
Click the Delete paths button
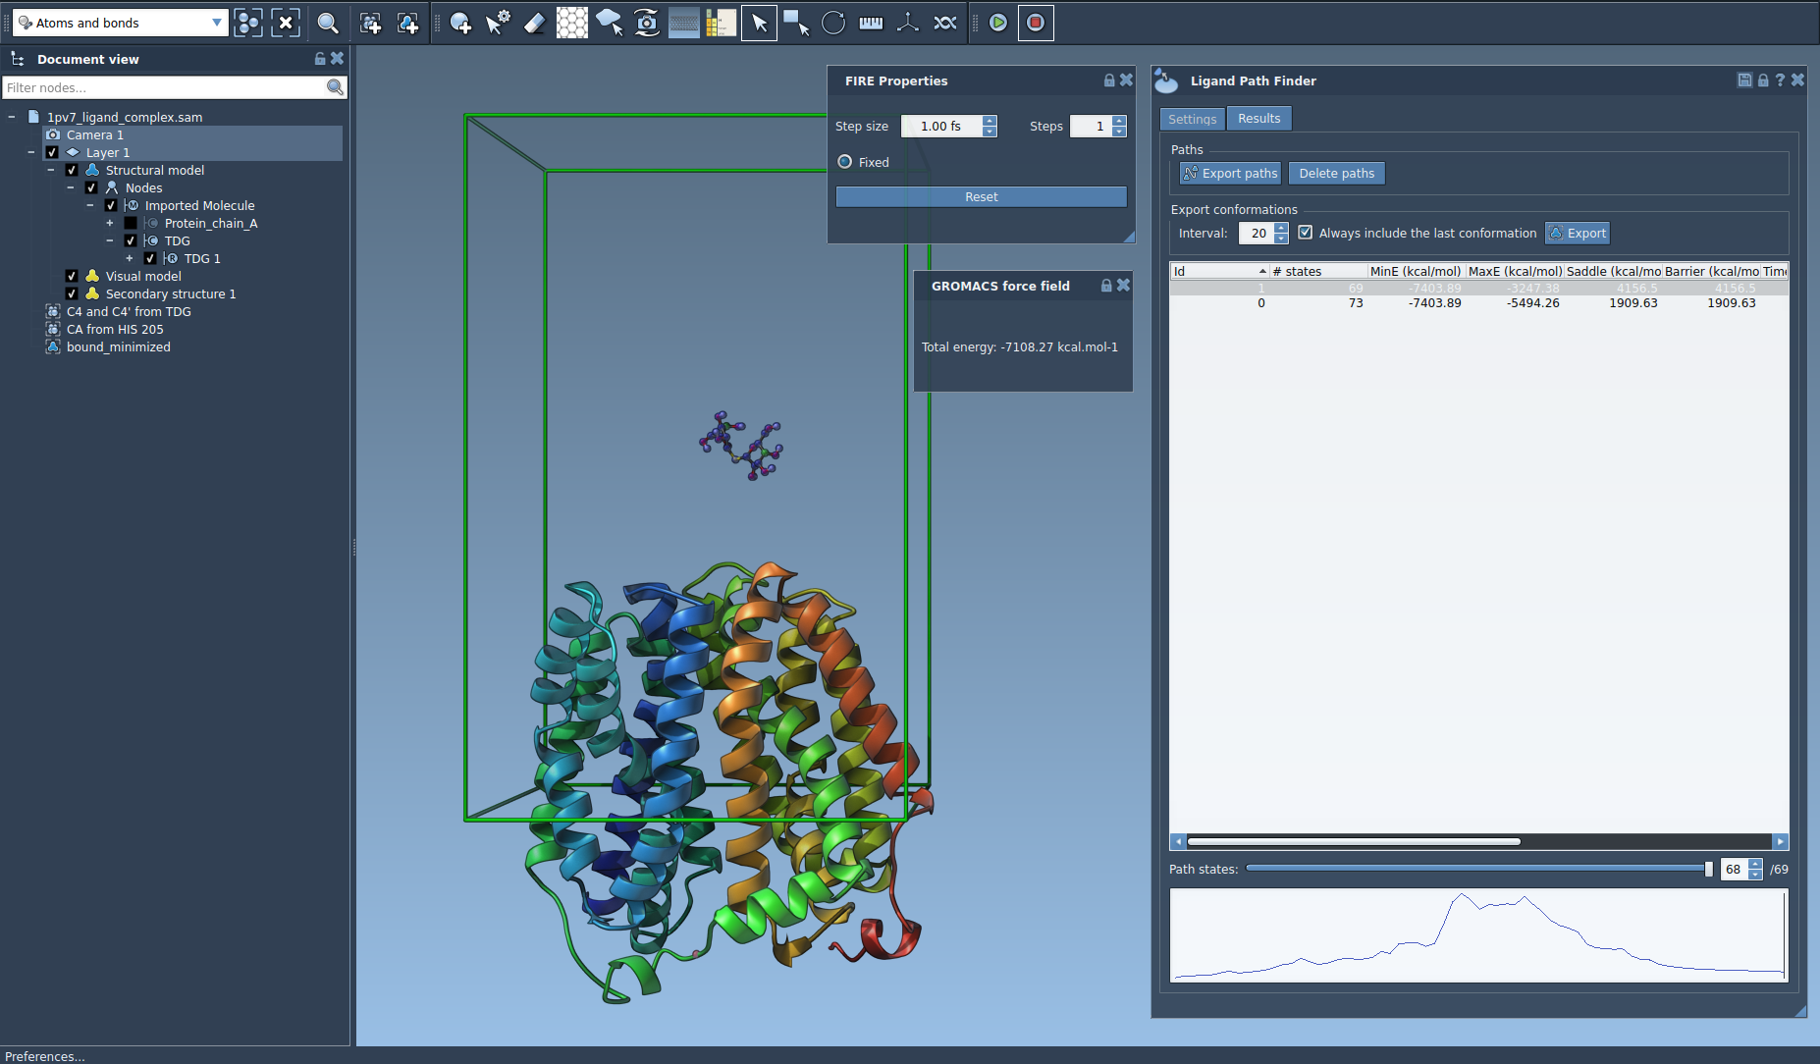click(1336, 174)
